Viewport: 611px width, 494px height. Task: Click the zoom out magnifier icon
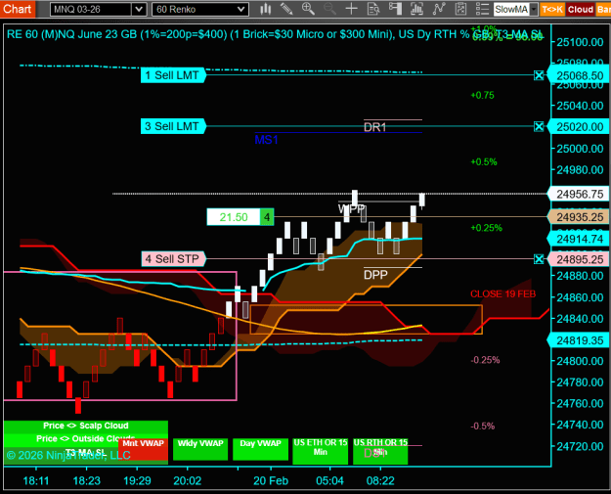(329, 9)
